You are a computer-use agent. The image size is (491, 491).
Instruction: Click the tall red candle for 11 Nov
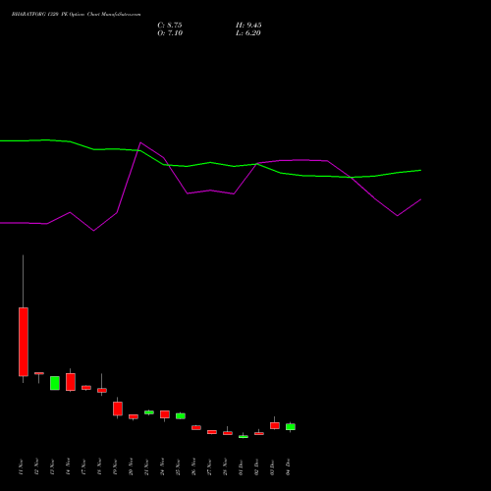pyautogui.click(x=24, y=342)
